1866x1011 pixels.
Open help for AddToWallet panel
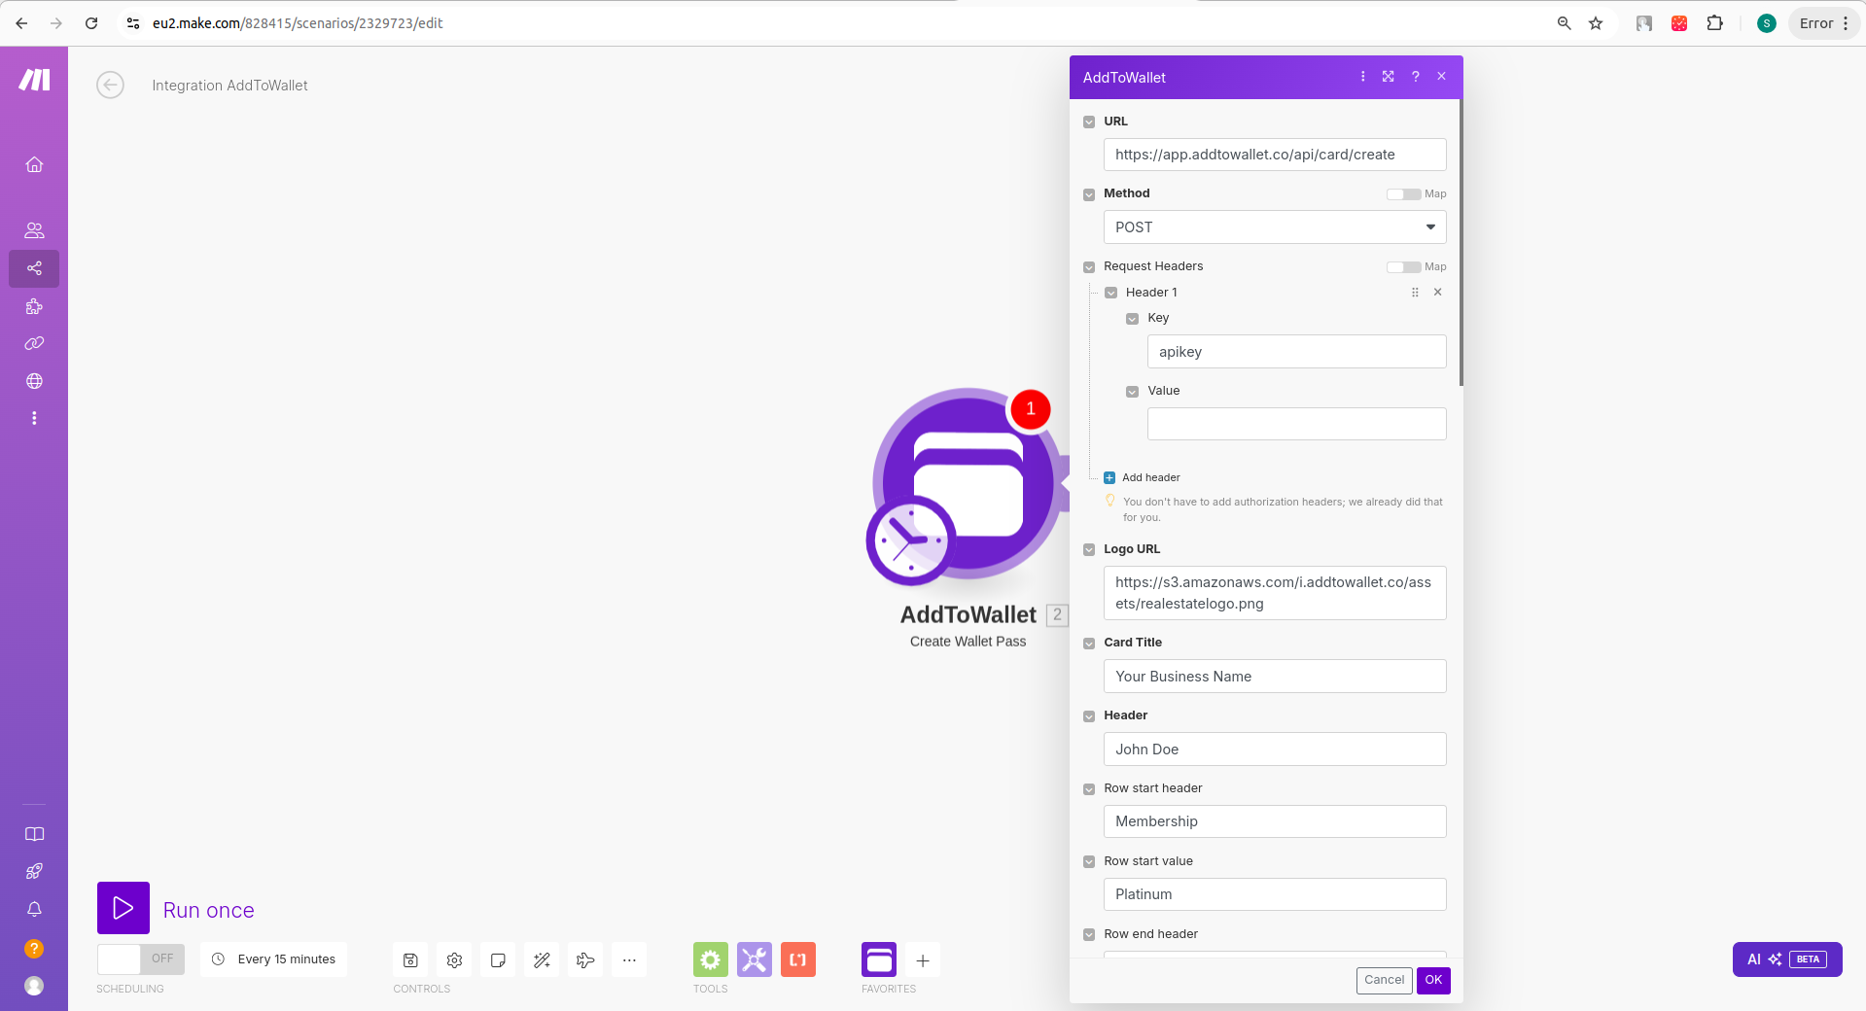point(1416,77)
